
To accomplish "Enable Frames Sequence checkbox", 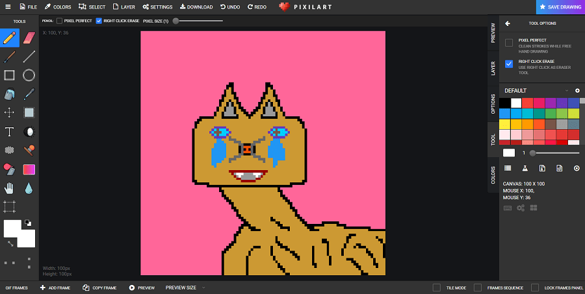I will pos(478,288).
